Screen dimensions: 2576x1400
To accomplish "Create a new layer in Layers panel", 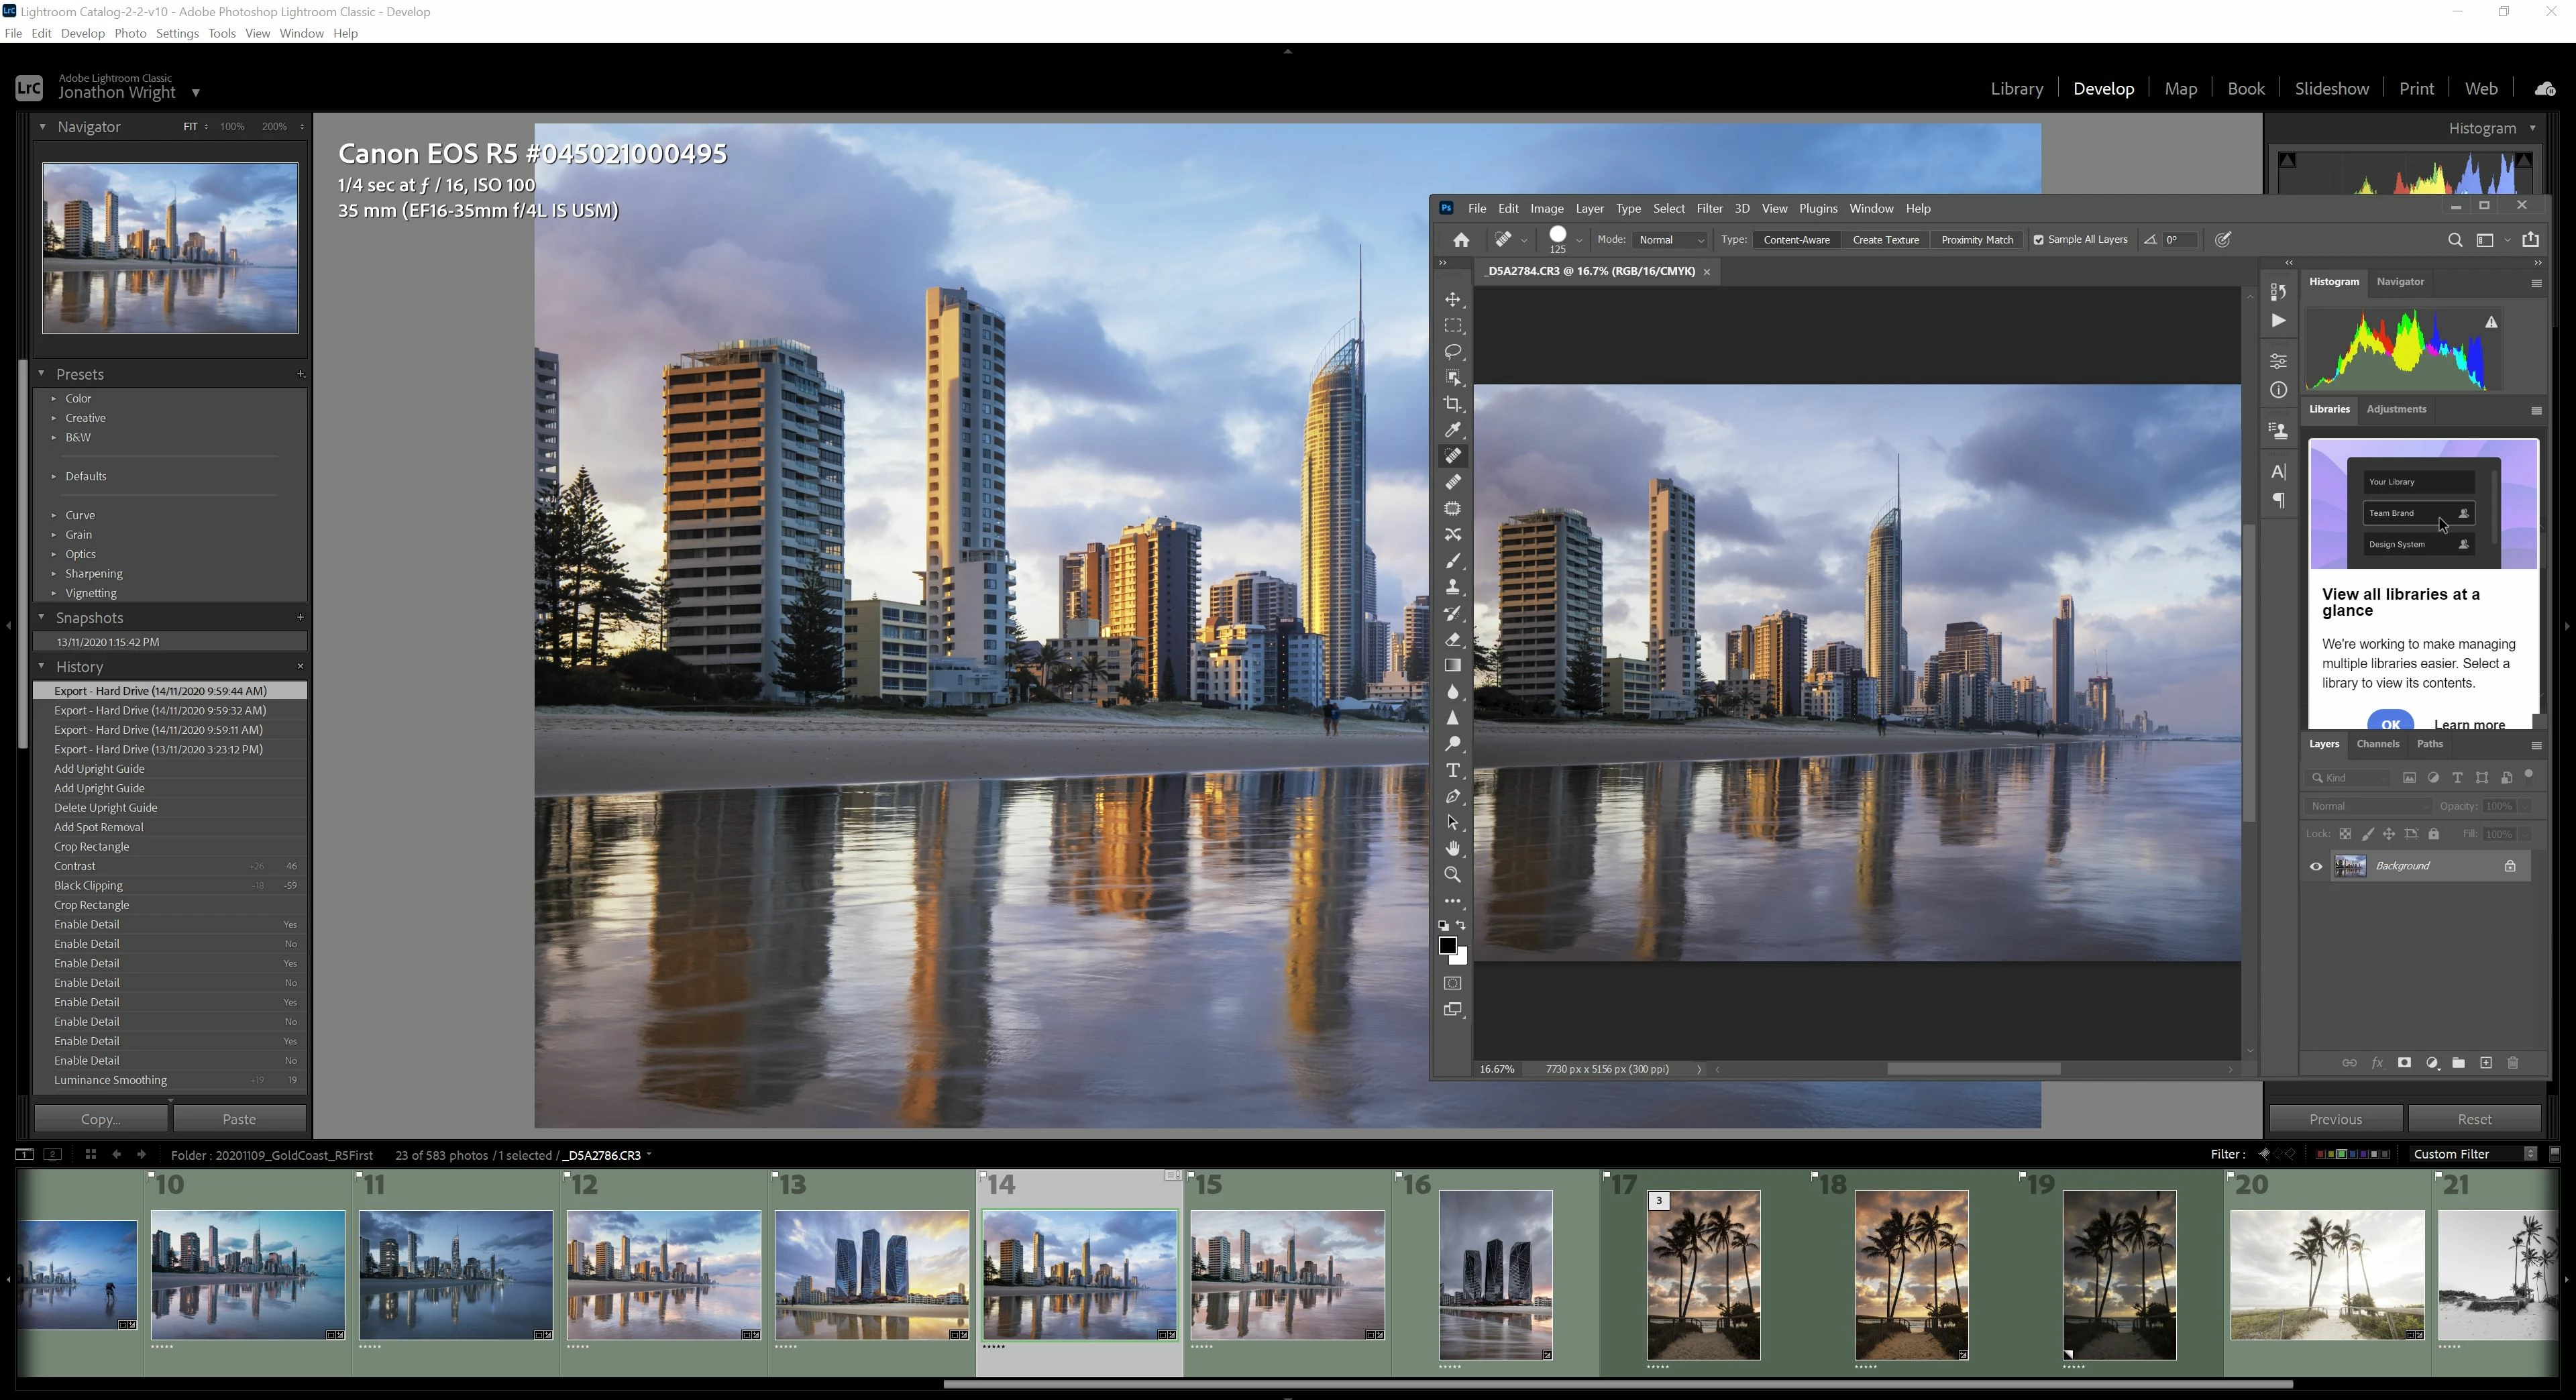I will (2486, 1063).
